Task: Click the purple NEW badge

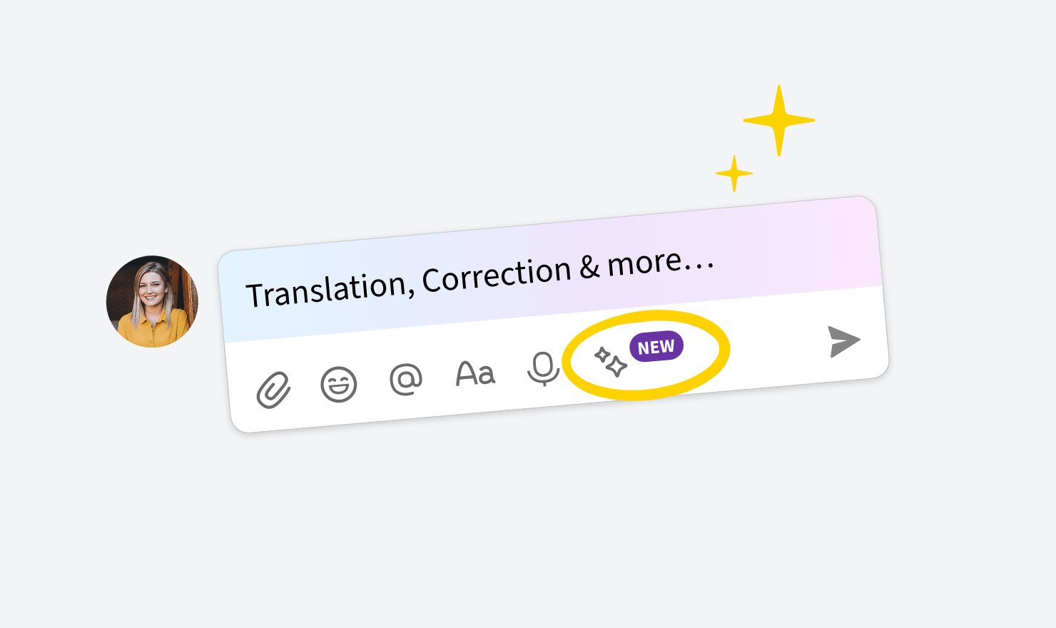Action: click(x=656, y=347)
